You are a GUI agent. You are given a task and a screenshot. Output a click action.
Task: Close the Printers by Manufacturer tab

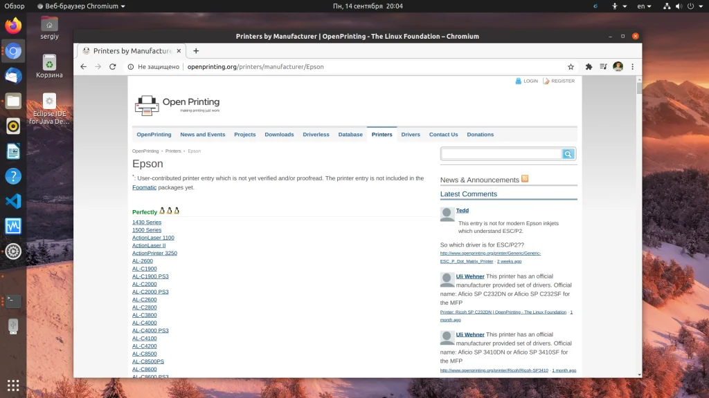point(179,51)
